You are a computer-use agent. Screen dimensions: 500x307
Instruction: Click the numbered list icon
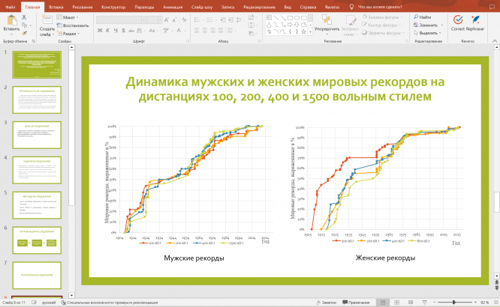(210, 20)
